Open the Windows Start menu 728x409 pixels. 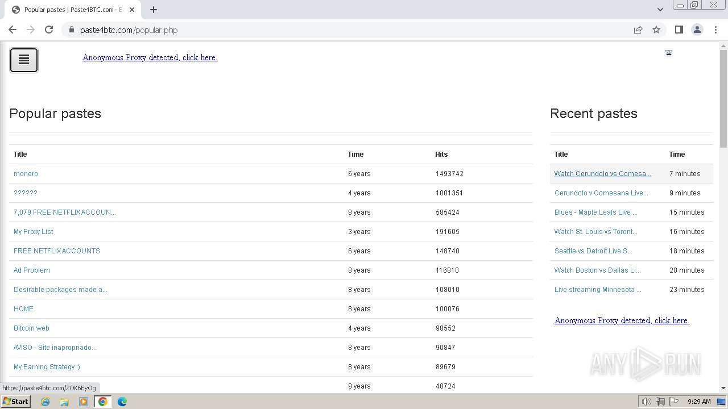pyautogui.click(x=15, y=402)
